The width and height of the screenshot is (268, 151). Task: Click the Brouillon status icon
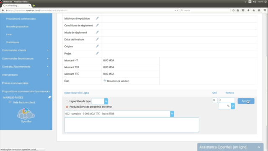[105, 81]
